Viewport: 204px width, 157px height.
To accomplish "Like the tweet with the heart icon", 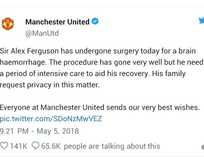I will coord(4,146).
